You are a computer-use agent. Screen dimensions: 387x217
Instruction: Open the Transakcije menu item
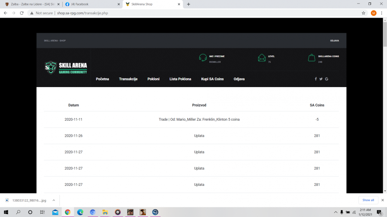(x=128, y=79)
